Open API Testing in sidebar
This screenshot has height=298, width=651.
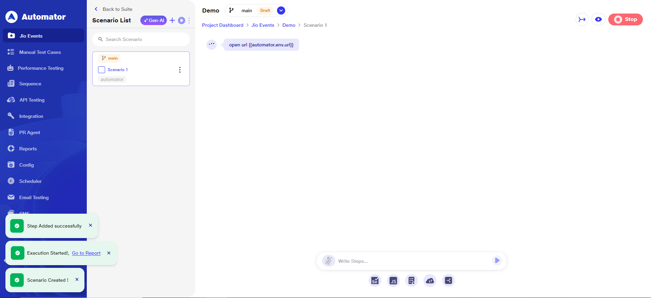point(32,100)
